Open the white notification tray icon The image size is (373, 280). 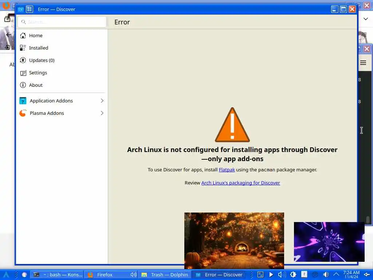tap(304, 274)
